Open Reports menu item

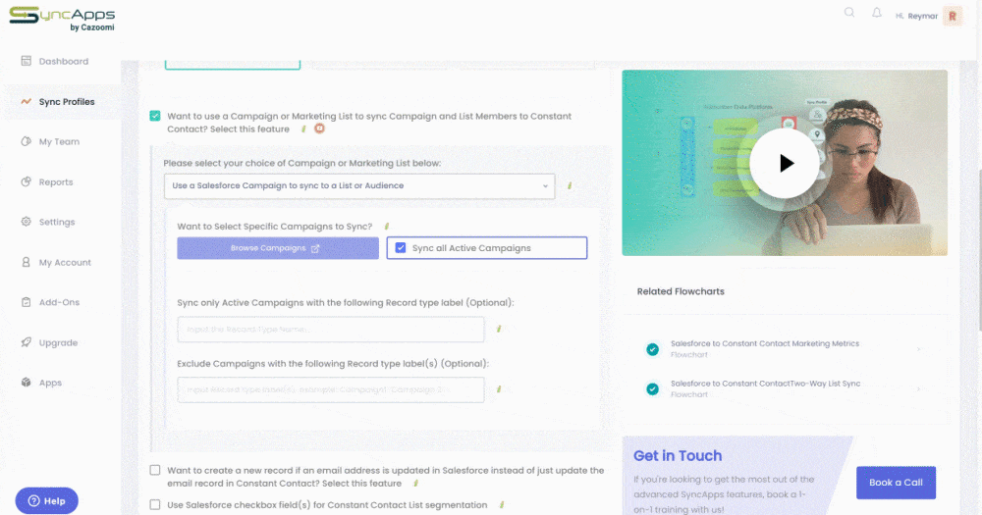point(56,182)
